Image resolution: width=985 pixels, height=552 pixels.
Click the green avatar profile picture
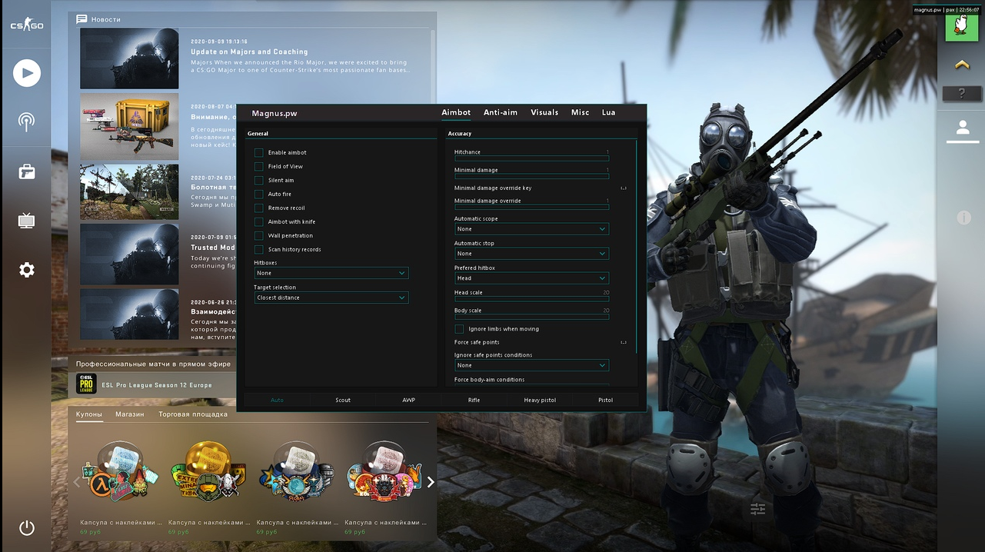pyautogui.click(x=961, y=27)
